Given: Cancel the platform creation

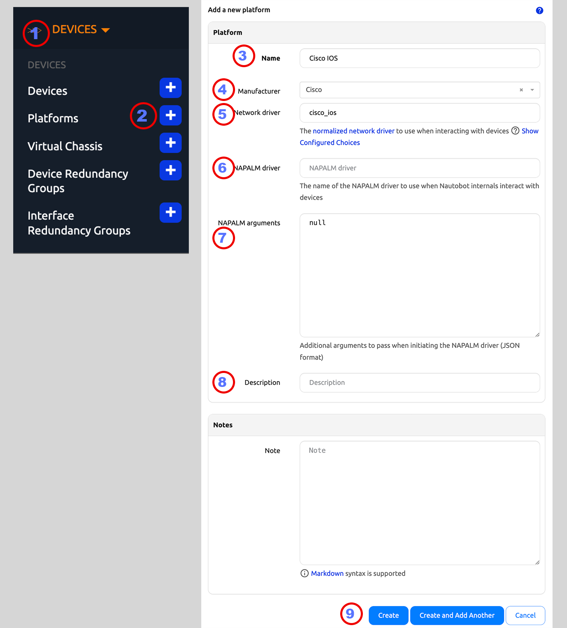Looking at the screenshot, I should (525, 615).
